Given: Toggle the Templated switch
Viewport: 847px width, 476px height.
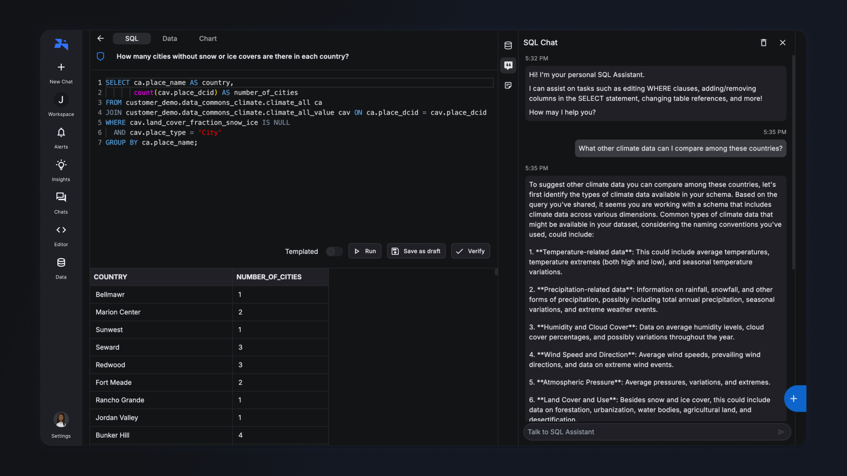Looking at the screenshot, I should point(334,251).
